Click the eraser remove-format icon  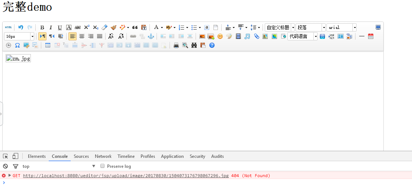pos(104,27)
